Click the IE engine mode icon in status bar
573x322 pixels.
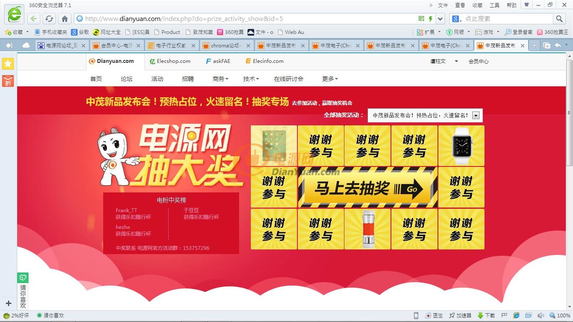pos(516,315)
